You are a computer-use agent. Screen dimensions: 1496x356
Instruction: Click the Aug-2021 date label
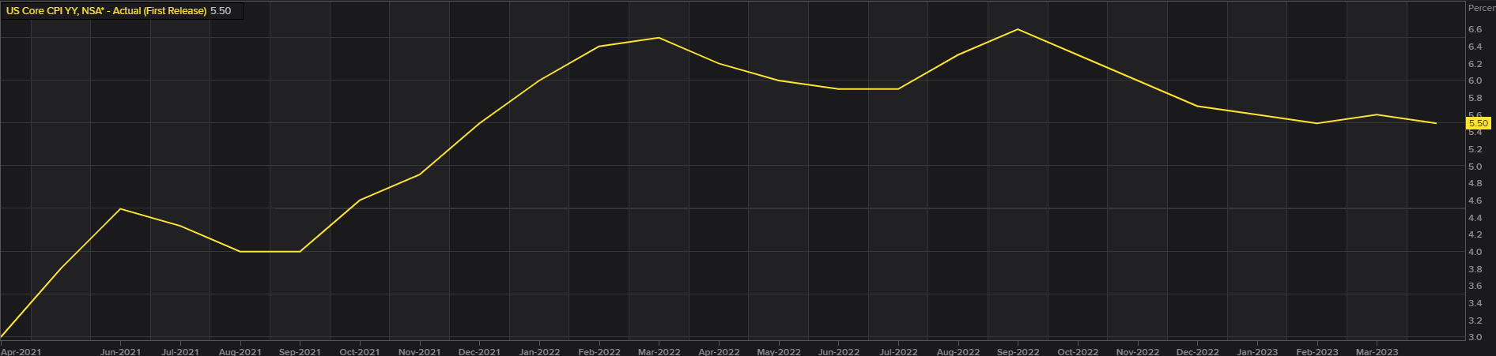pos(240,352)
